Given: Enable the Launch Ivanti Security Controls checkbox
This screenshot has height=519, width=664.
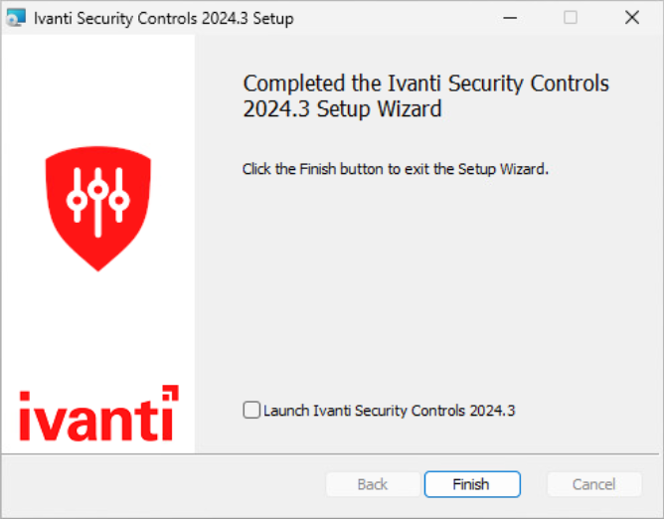Looking at the screenshot, I should (251, 410).
